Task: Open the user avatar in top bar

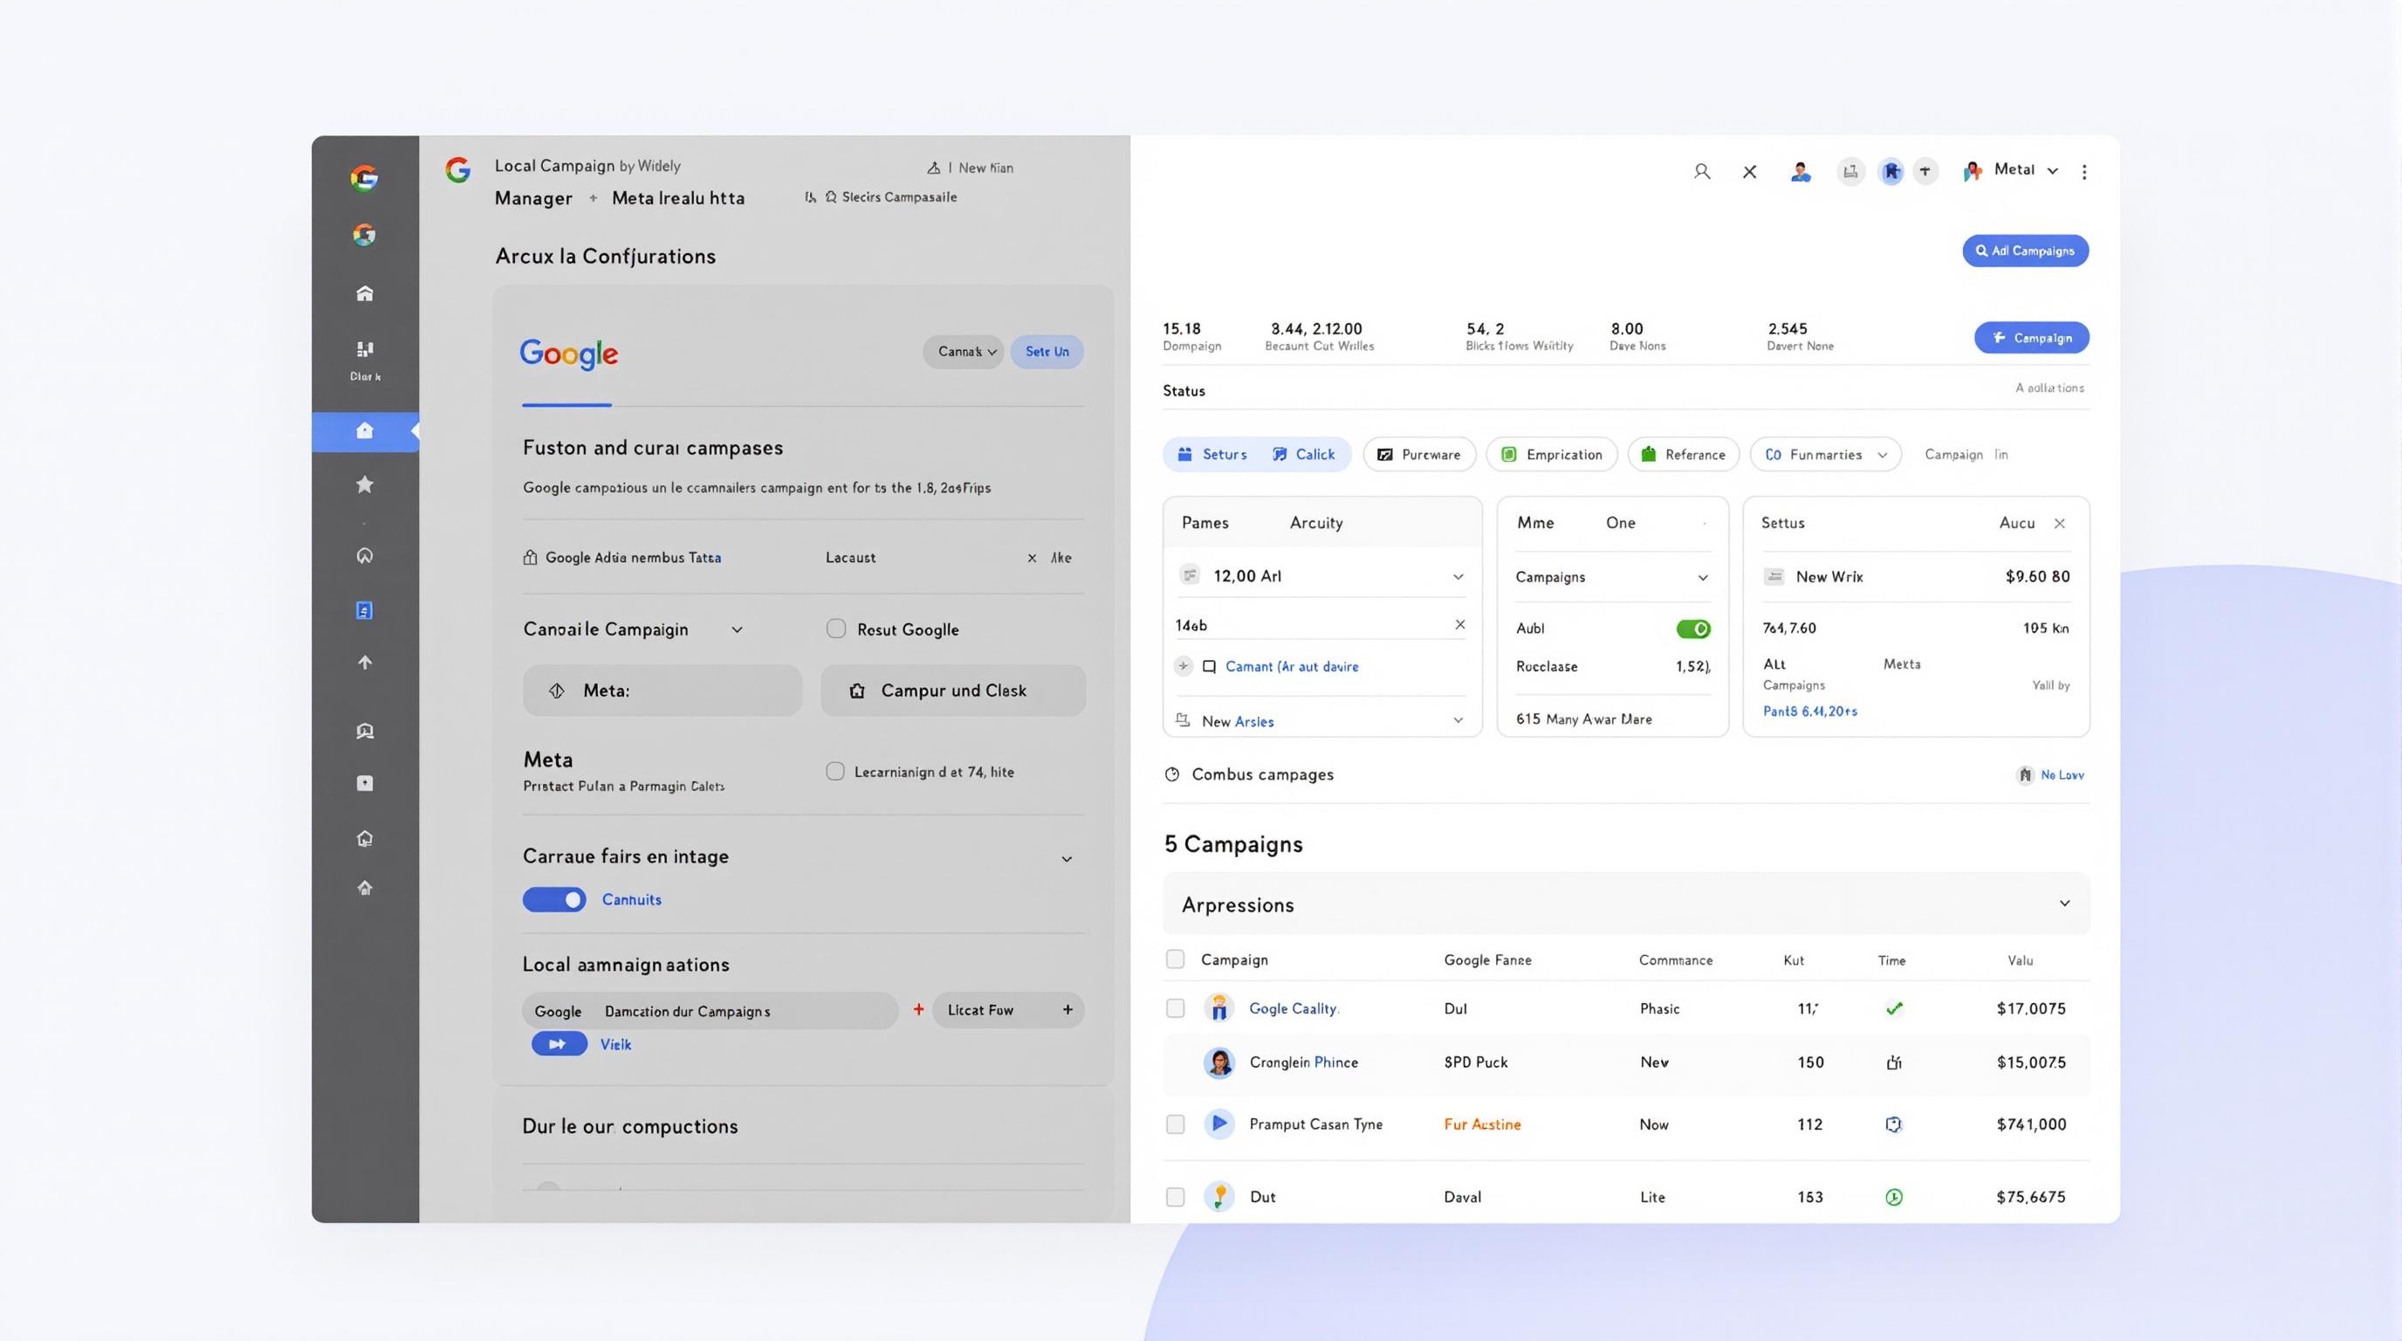Action: (1801, 172)
